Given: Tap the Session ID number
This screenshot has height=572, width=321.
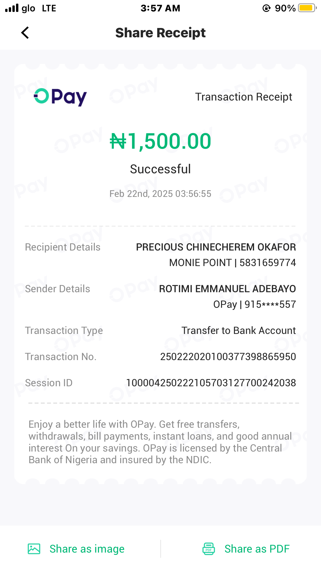Looking at the screenshot, I should [x=211, y=383].
